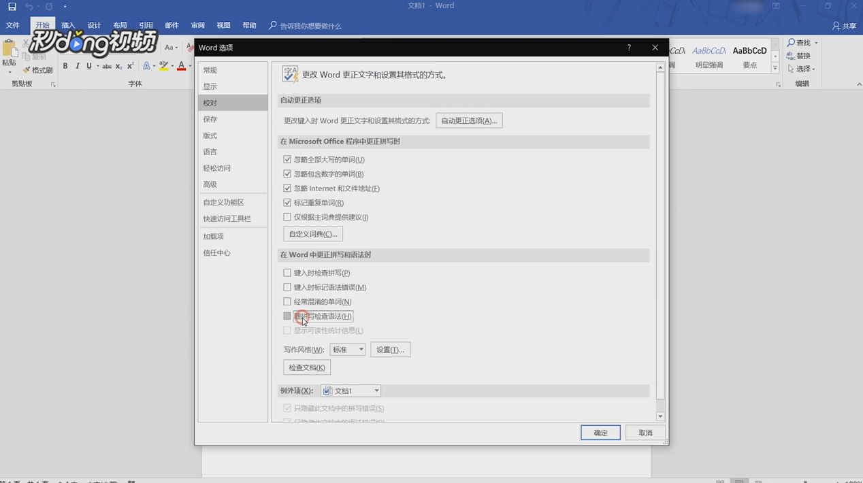The width and height of the screenshot is (863, 483).
Task: Uncheck 忽略包含数字的单词(B)
Action: [287, 173]
